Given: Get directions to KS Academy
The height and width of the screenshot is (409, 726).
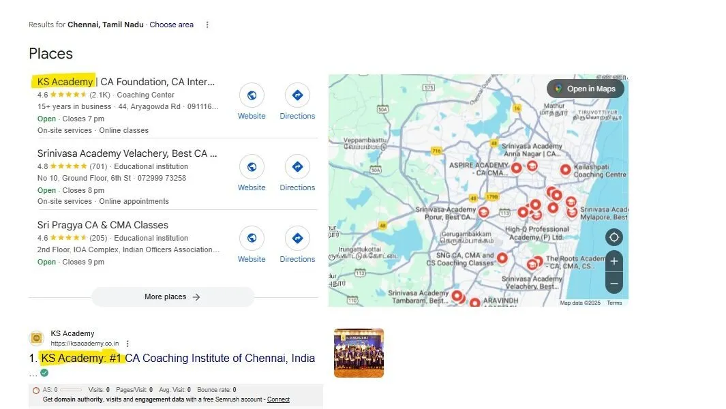Looking at the screenshot, I should click(x=297, y=95).
